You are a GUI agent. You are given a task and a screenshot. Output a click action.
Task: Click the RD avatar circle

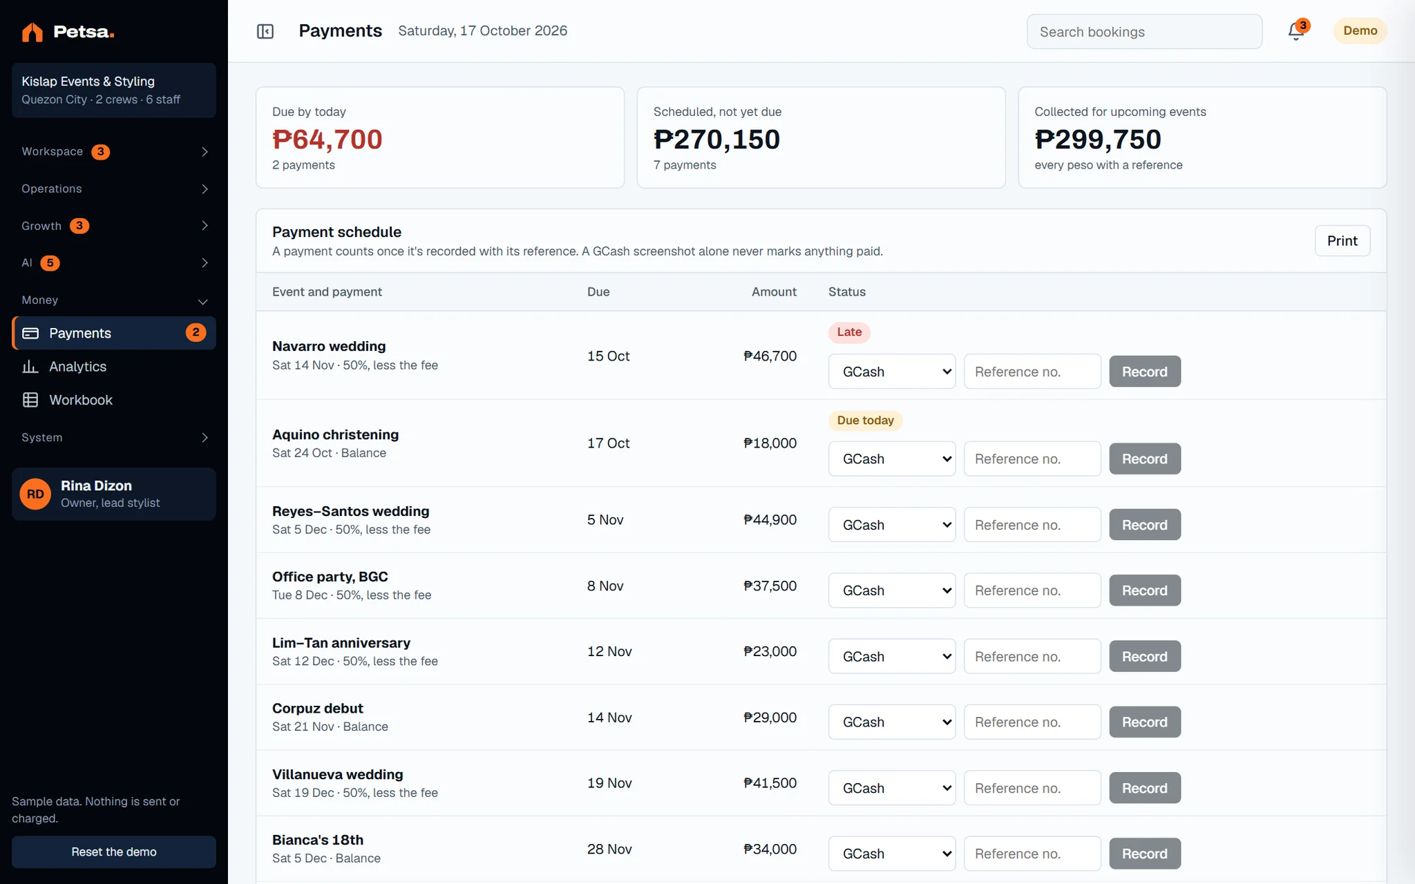pyautogui.click(x=35, y=494)
